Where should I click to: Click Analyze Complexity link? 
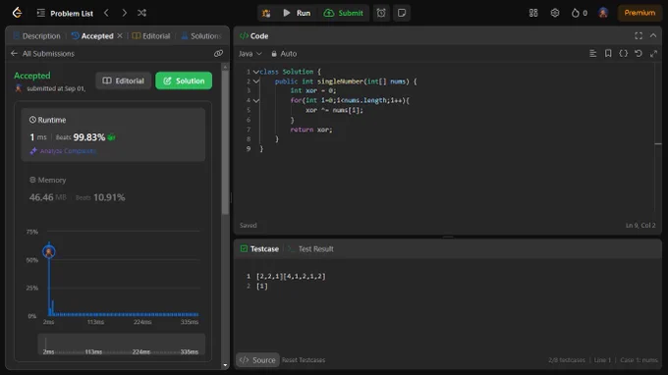[x=63, y=151]
